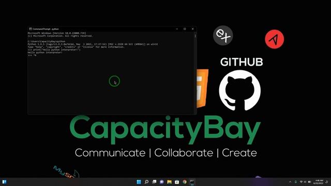331x186 pixels.
Task: Open the Widgets panel on the taskbar
Action: [x=4, y=182]
